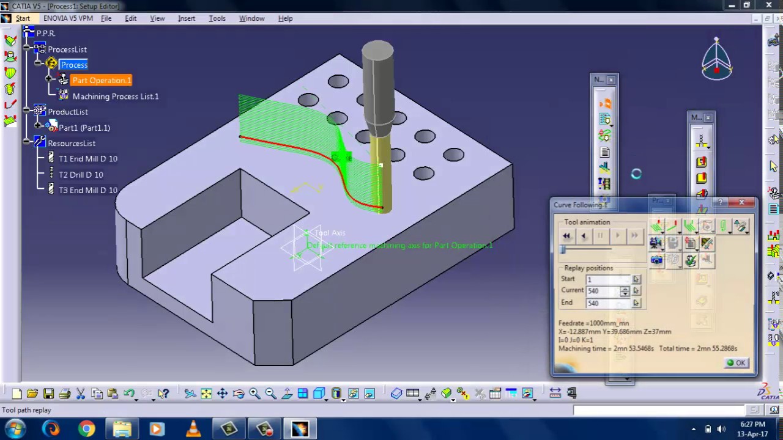The height and width of the screenshot is (440, 783).
Task: Click the End position pick button
Action: (x=636, y=303)
